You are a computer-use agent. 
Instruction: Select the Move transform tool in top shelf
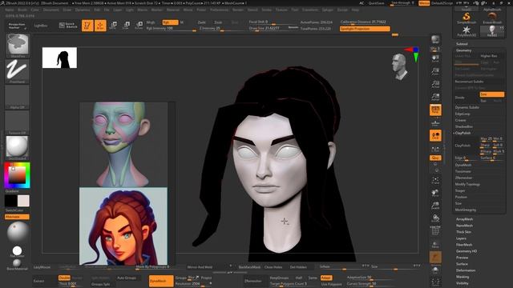coord(114,26)
